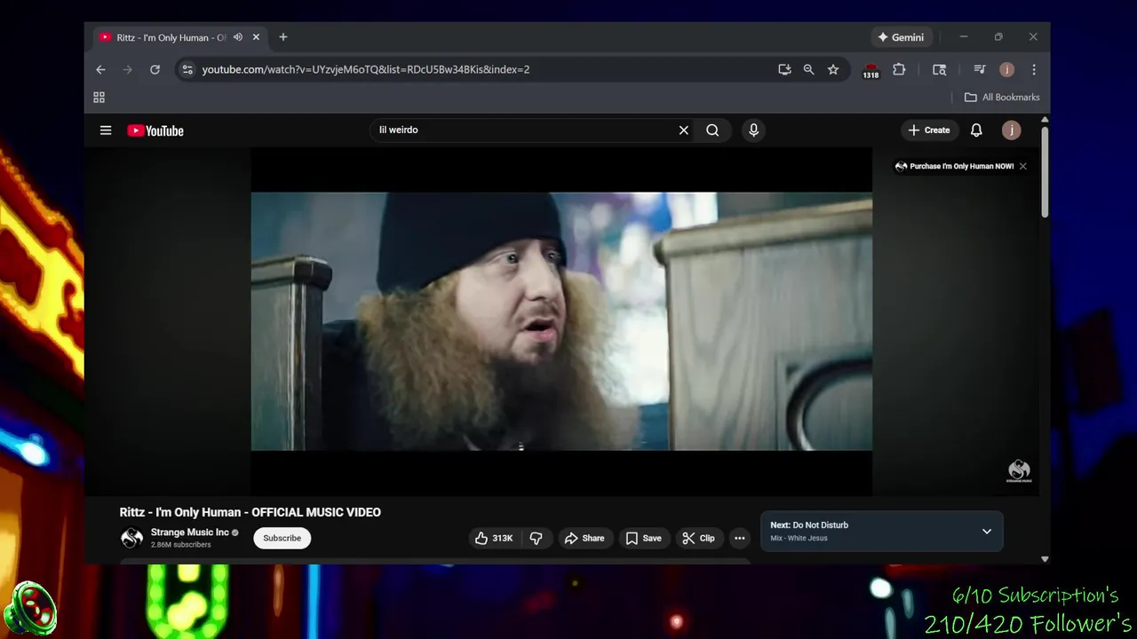
Task: Run search with magnifier button
Action: pos(712,130)
